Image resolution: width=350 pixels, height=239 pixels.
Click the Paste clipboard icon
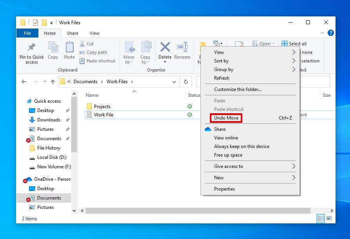coord(69,47)
